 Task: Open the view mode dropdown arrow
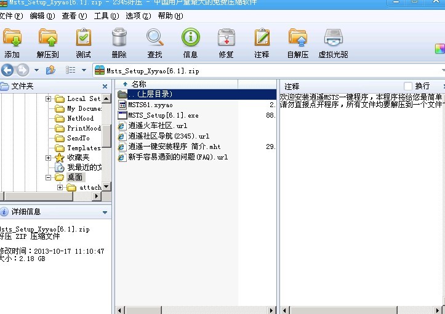[84, 70]
